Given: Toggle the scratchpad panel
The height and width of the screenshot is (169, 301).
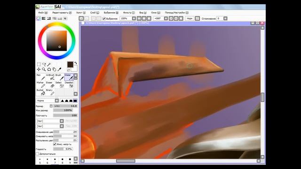Looking at the screenshot, I should (x=65, y=18).
